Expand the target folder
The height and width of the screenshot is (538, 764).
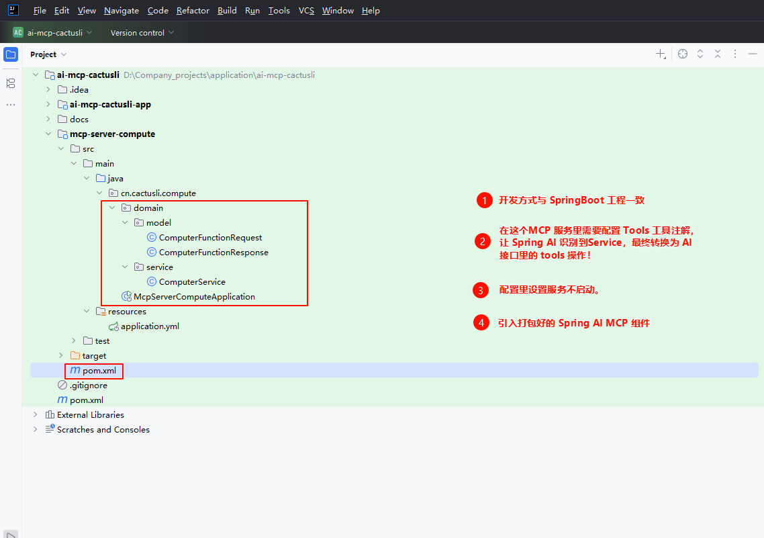point(61,355)
